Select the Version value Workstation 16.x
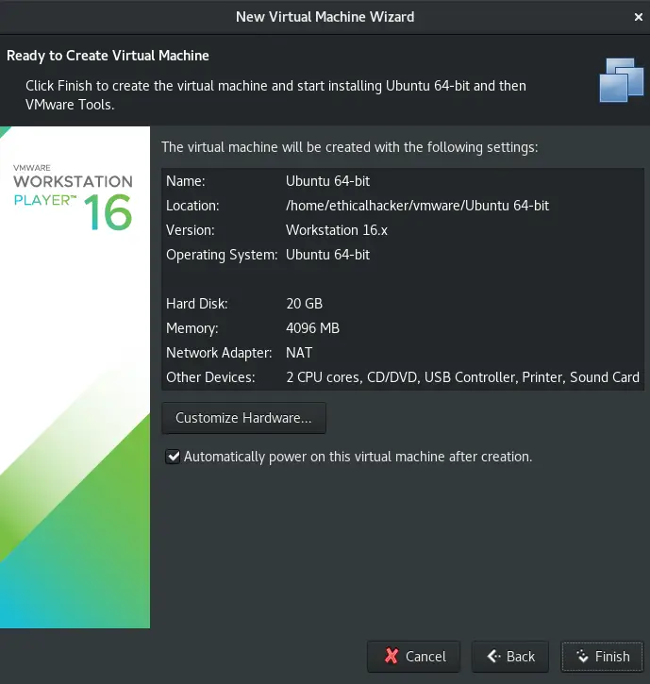Image resolution: width=650 pixels, height=684 pixels. pyautogui.click(x=337, y=230)
